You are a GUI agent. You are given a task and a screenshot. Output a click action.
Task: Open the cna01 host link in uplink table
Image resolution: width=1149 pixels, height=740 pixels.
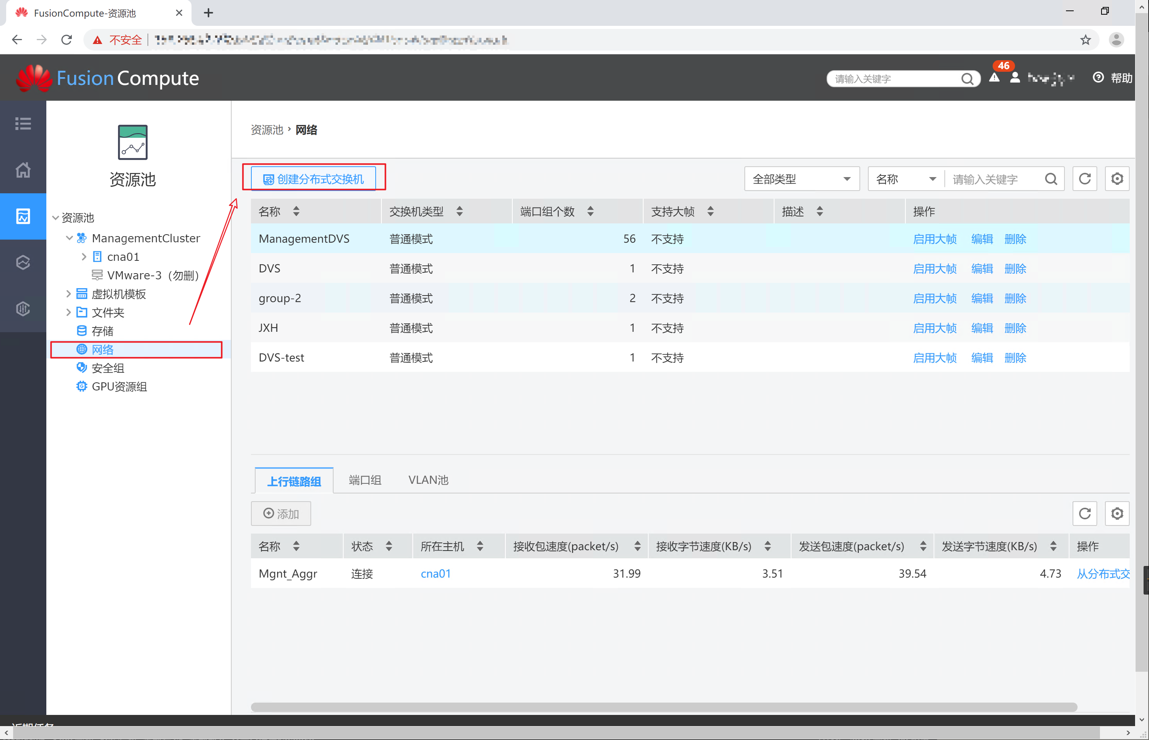coord(435,573)
